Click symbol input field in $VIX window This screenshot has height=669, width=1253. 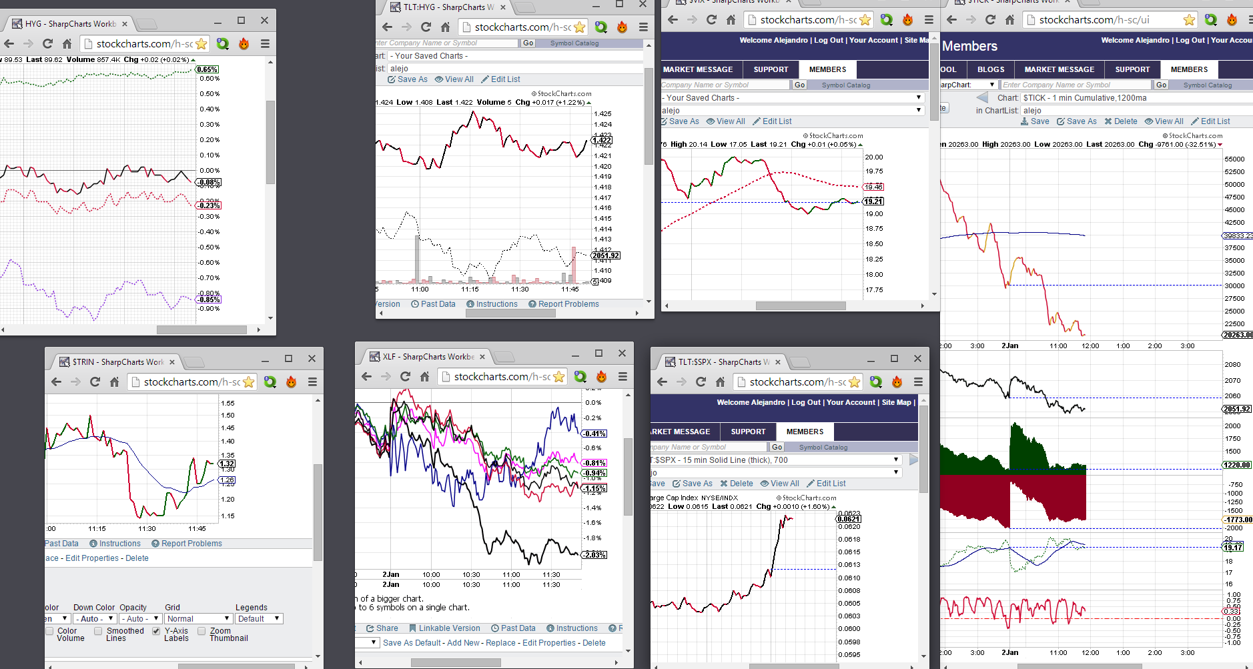[x=725, y=85]
